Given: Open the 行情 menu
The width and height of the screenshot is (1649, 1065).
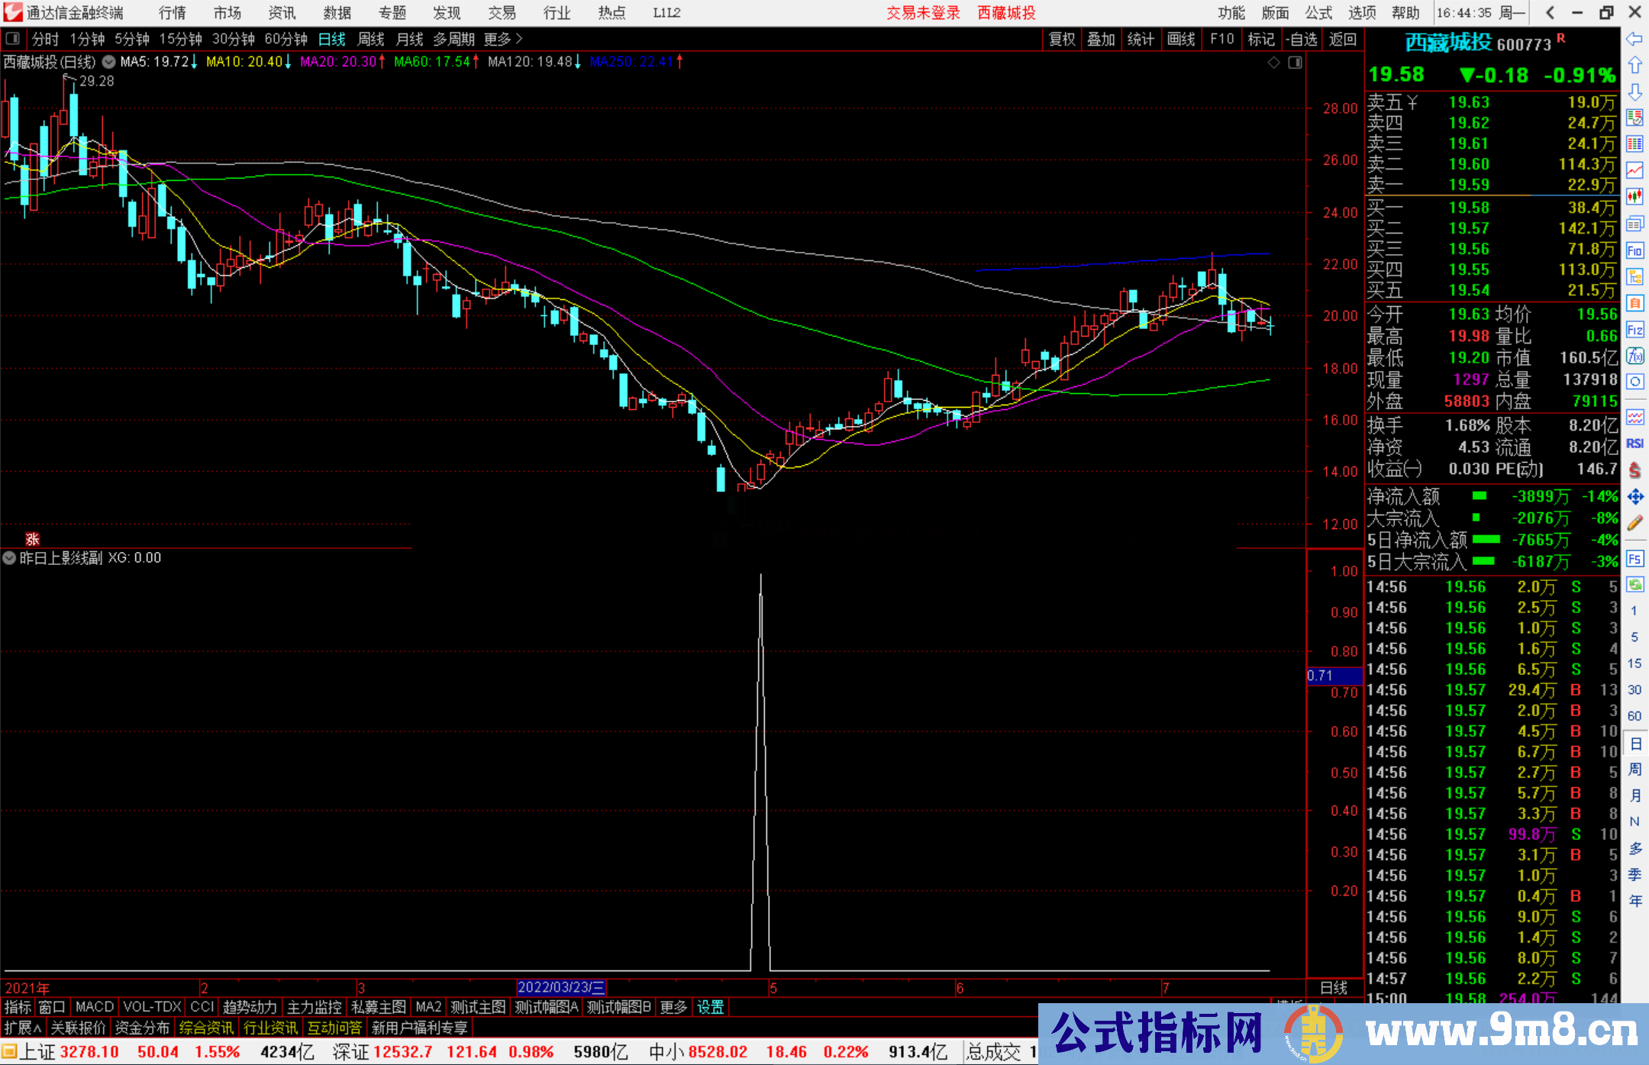Looking at the screenshot, I should click(x=173, y=13).
